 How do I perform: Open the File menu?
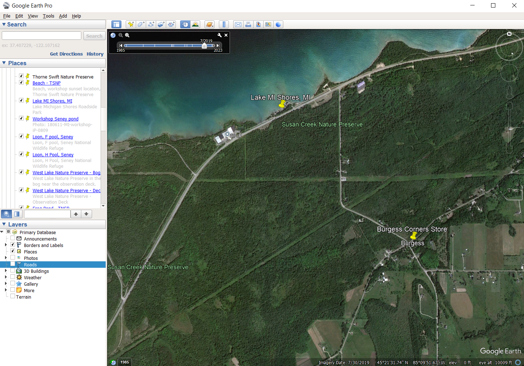point(6,16)
